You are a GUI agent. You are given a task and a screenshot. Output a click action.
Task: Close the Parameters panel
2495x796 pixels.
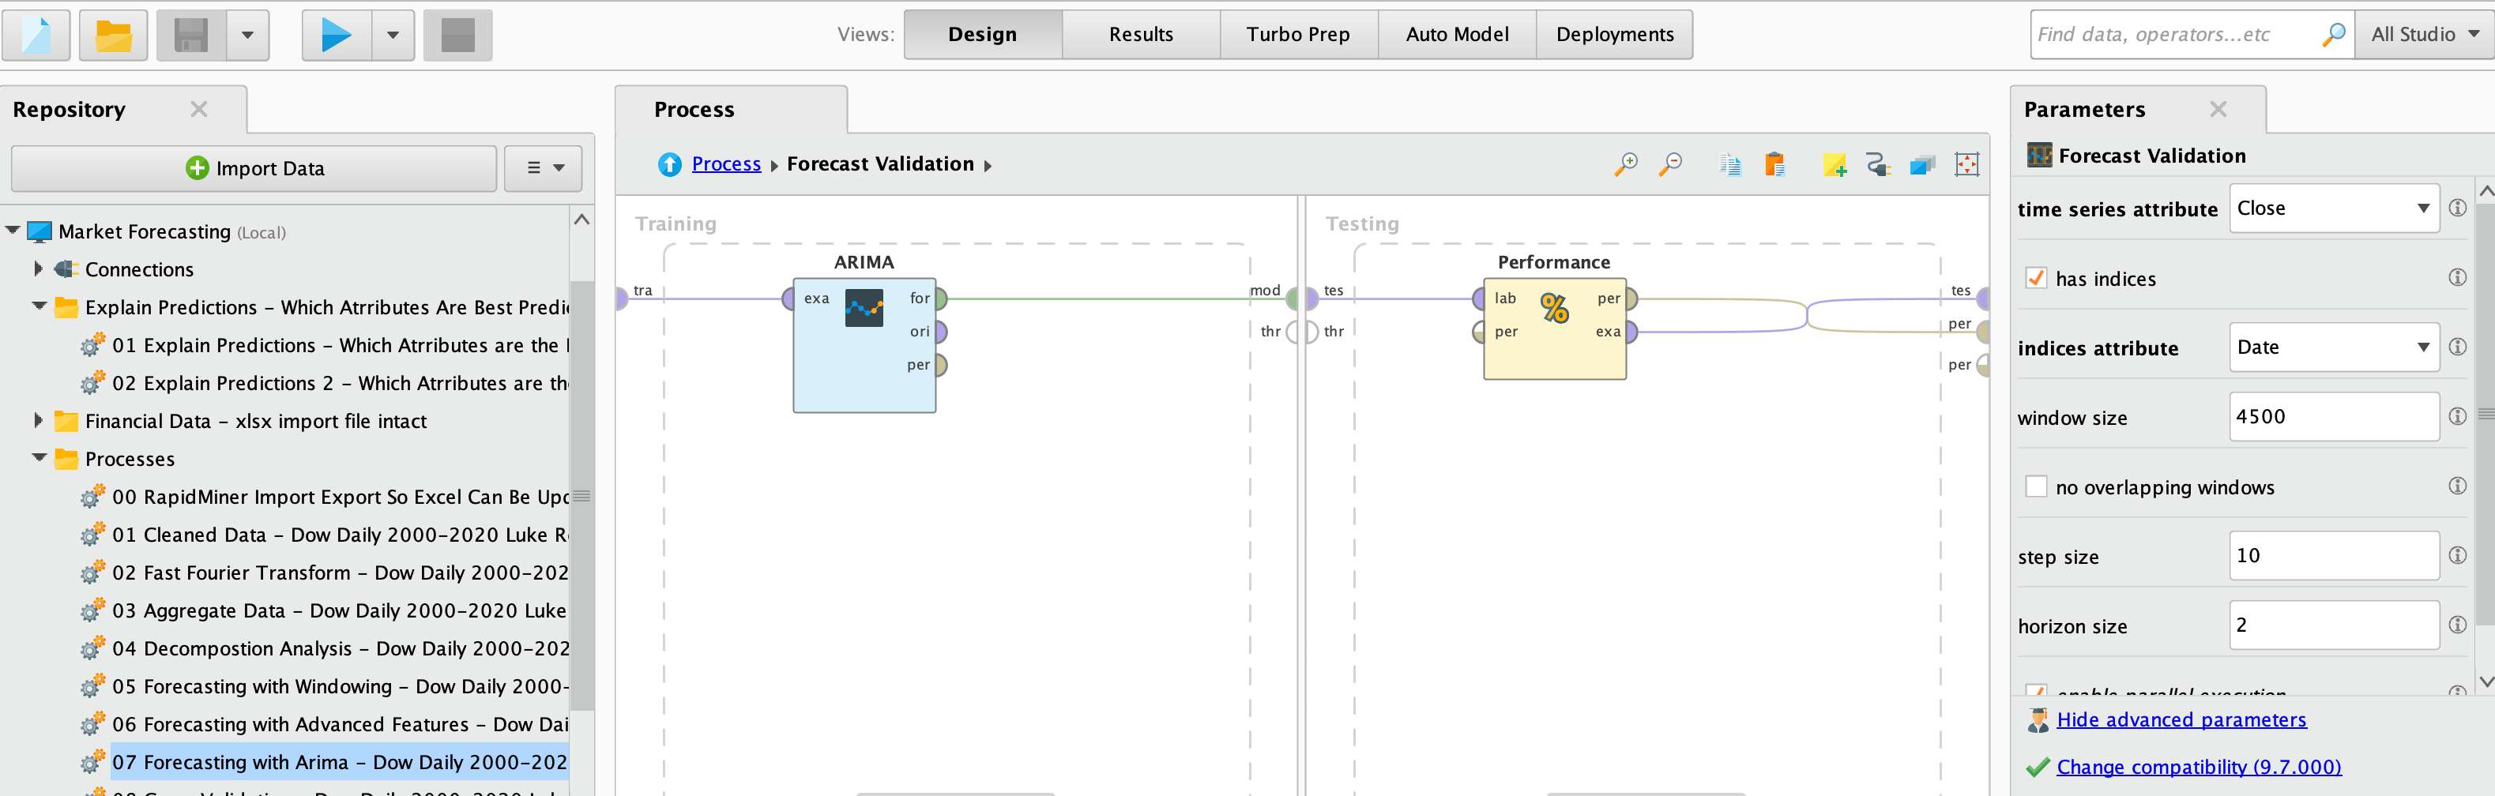[x=2218, y=110]
